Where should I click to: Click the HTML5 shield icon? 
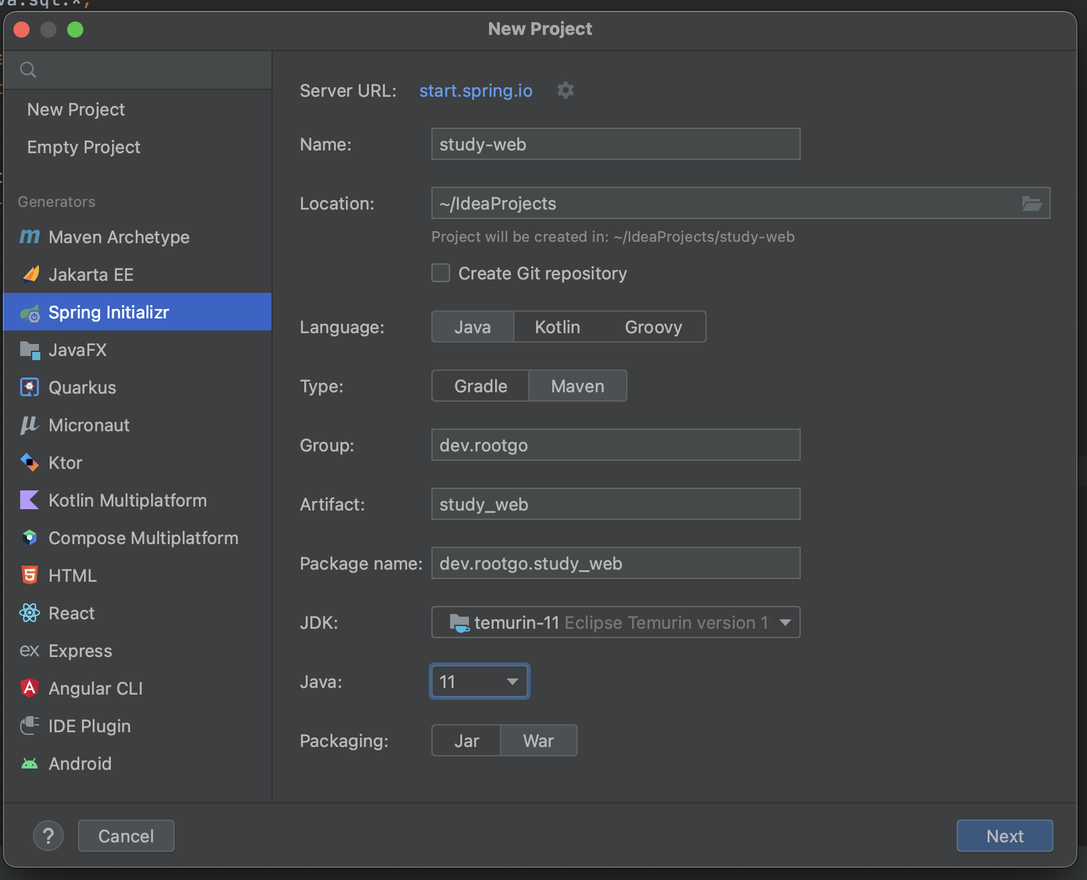[30, 575]
